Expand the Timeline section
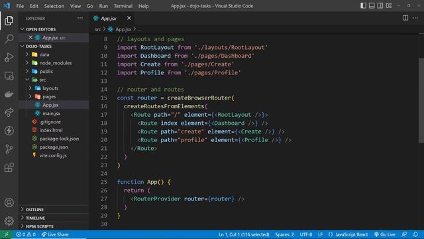Viewport: 424px width, 239px height. click(x=22, y=218)
